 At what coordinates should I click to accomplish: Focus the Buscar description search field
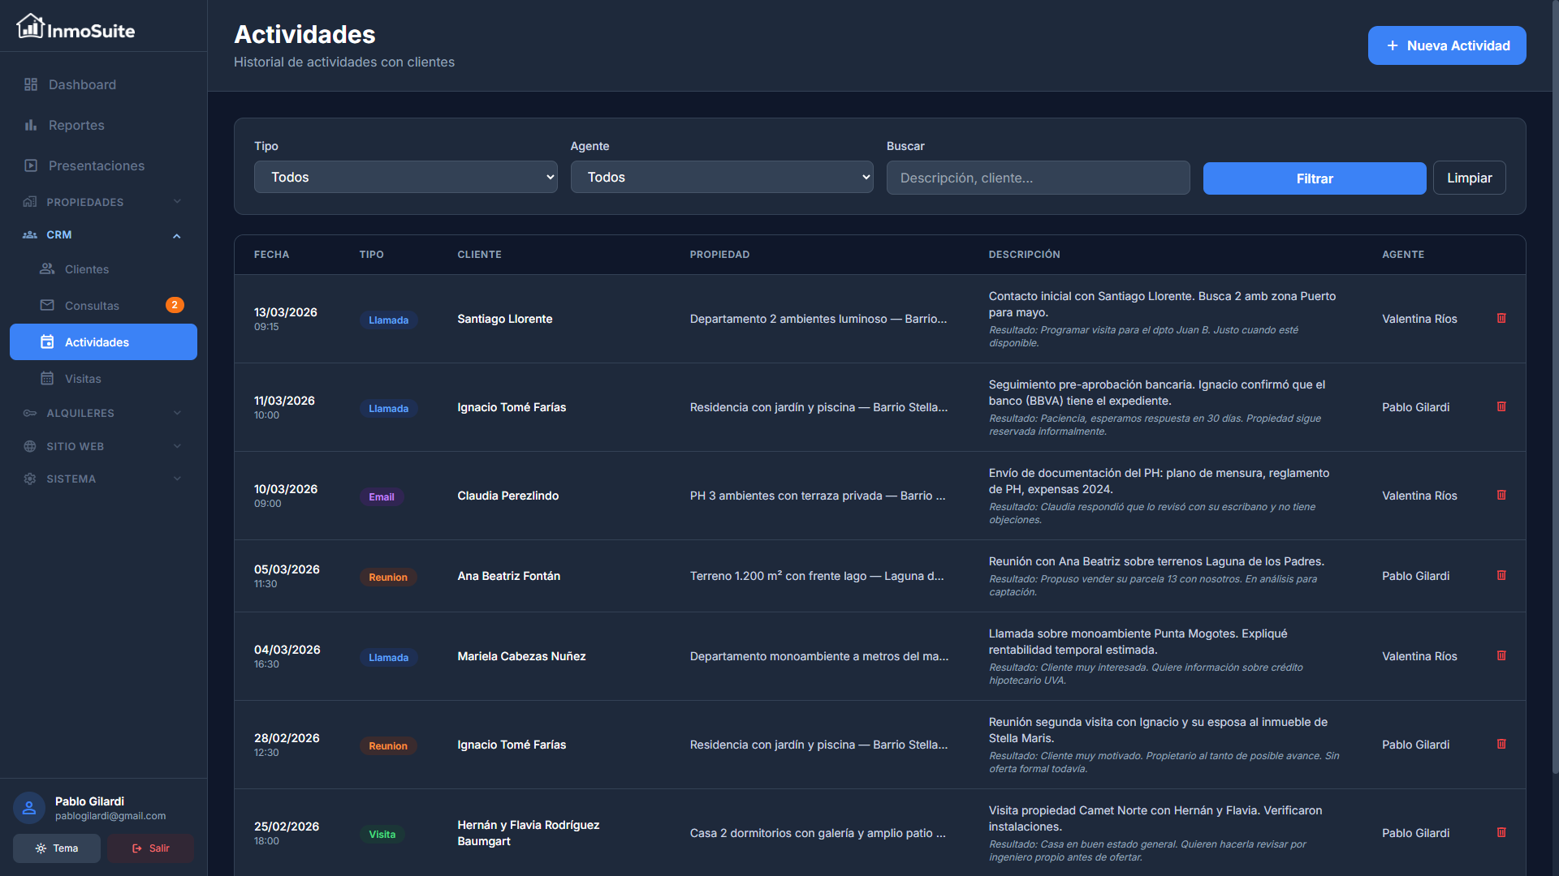pos(1038,178)
